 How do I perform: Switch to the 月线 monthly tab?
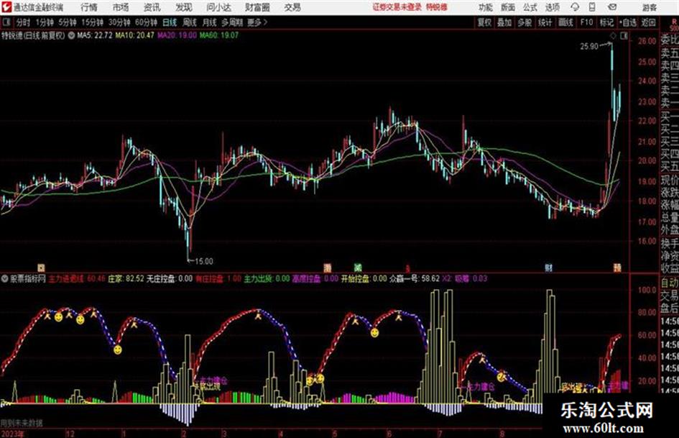210,22
